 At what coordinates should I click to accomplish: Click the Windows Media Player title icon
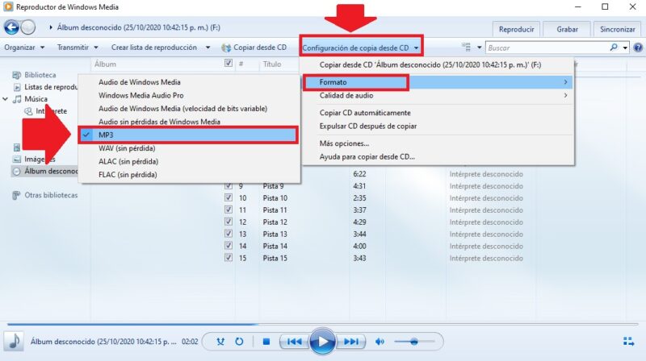coord(8,7)
